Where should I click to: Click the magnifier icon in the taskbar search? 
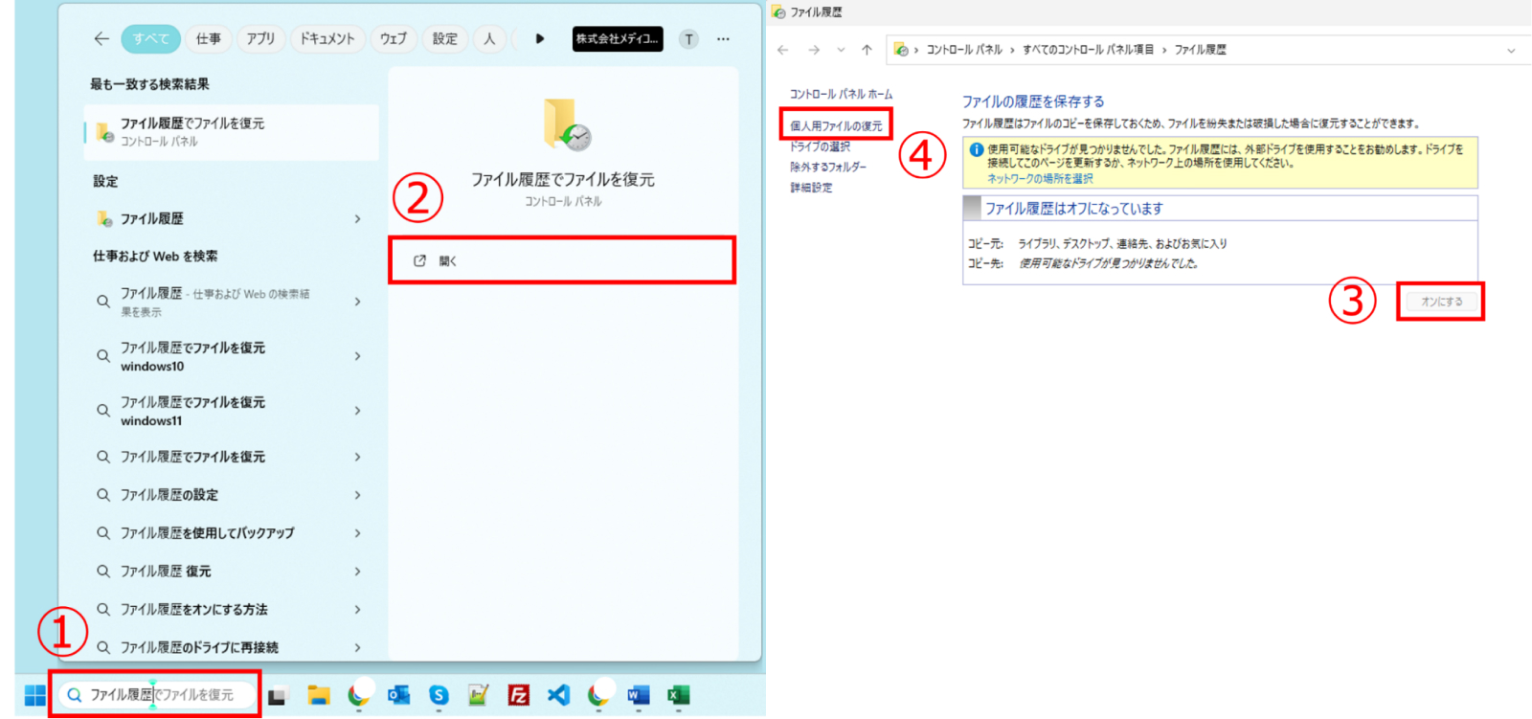(74, 695)
